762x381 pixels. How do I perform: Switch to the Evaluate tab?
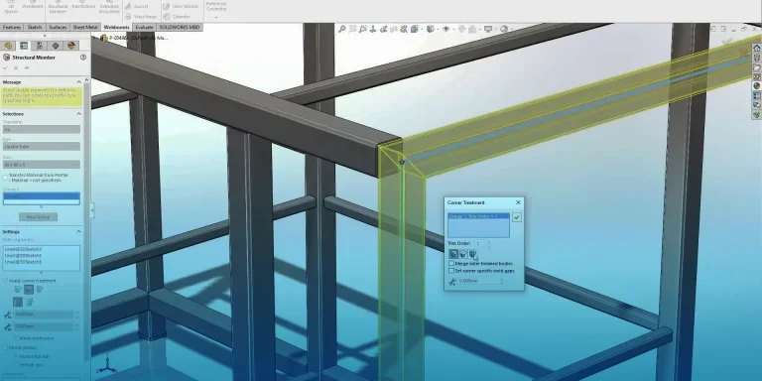pos(144,27)
